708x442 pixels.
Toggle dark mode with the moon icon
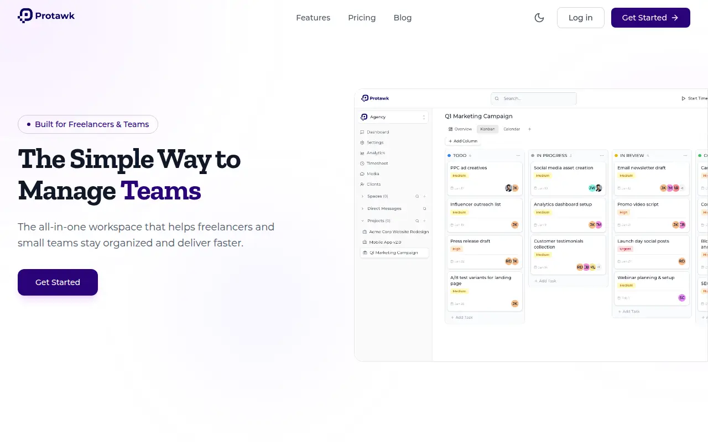click(539, 18)
